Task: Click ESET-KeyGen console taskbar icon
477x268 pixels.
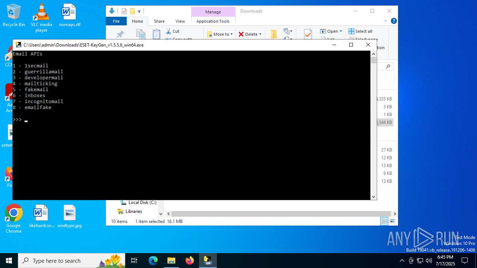Action: (208, 261)
